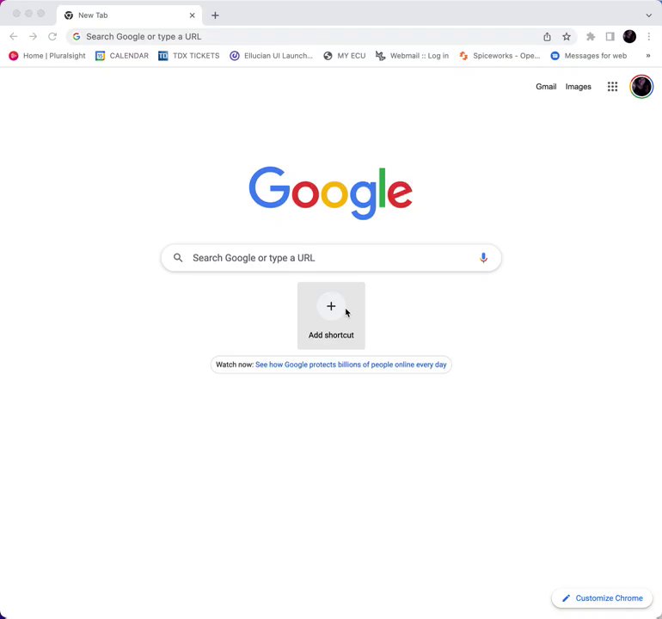Open the TDX TICKETS bookmark

tap(189, 56)
